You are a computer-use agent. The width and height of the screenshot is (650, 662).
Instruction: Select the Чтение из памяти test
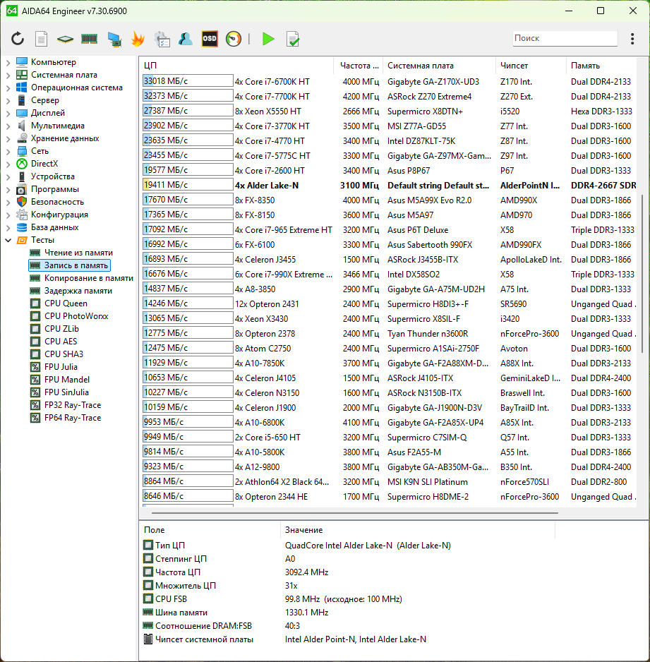(78, 253)
